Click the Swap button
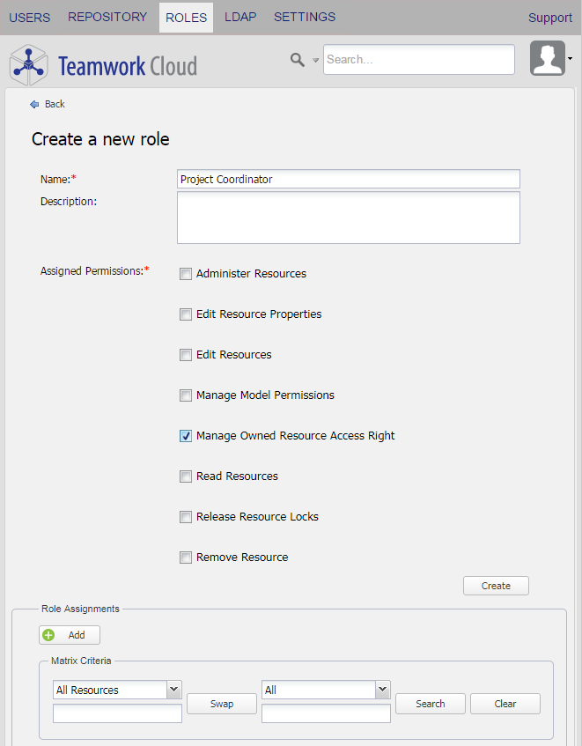The image size is (582, 746). coord(222,704)
